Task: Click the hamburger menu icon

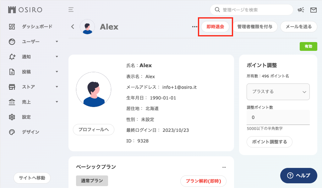Action: [x=71, y=10]
